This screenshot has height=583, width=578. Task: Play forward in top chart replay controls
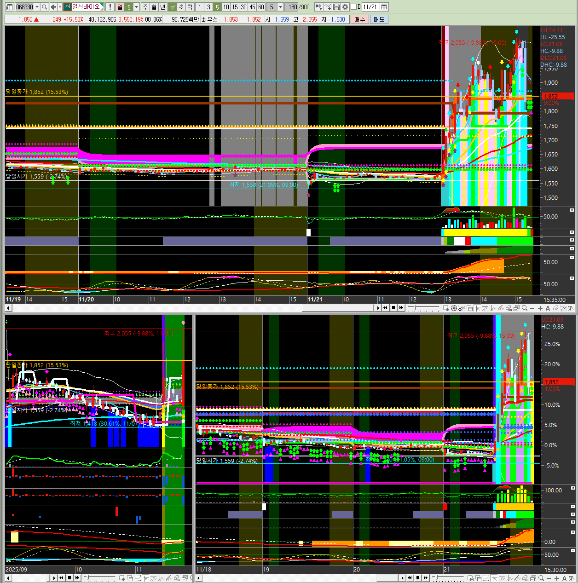click(x=378, y=308)
